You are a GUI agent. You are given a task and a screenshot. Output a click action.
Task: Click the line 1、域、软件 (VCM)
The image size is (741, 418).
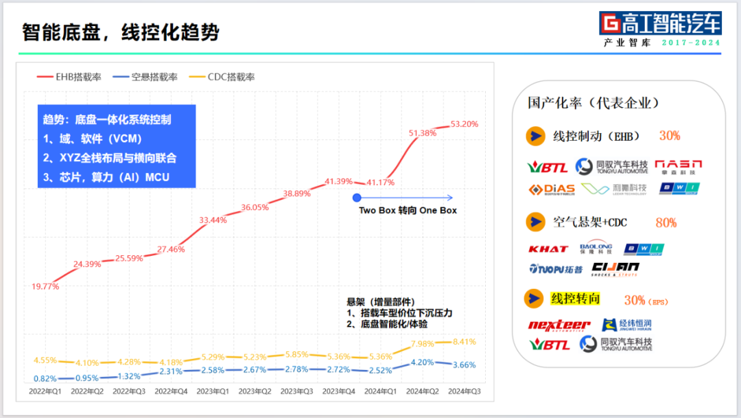click(93, 139)
